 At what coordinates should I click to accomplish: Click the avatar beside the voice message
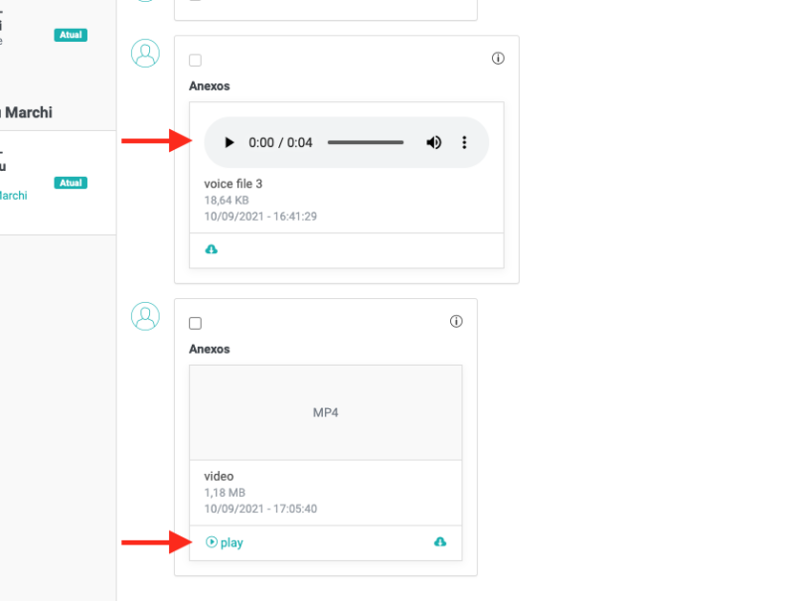[145, 54]
